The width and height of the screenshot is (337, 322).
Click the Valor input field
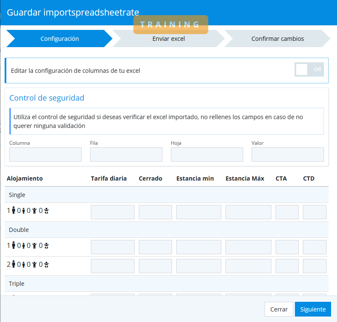click(288, 154)
